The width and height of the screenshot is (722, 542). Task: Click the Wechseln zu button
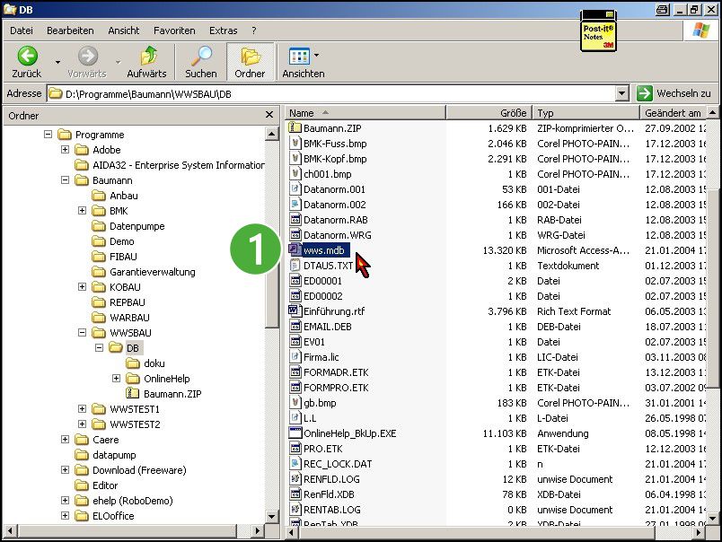674,93
